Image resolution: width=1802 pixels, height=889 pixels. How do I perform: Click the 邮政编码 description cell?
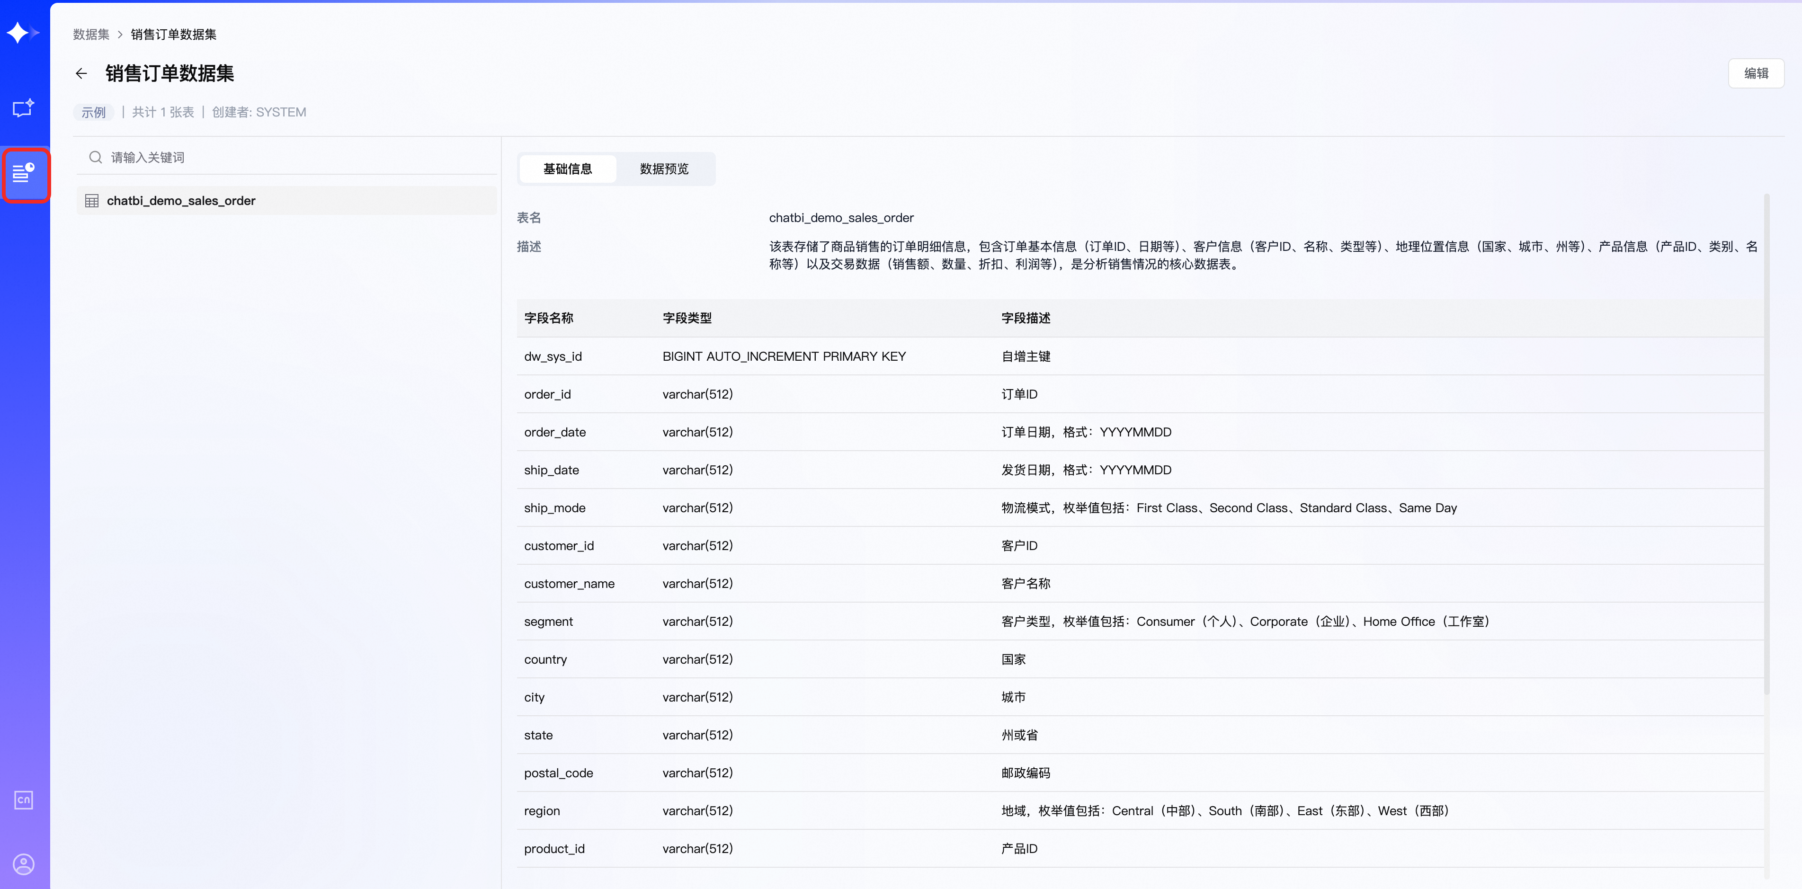[x=1026, y=773]
